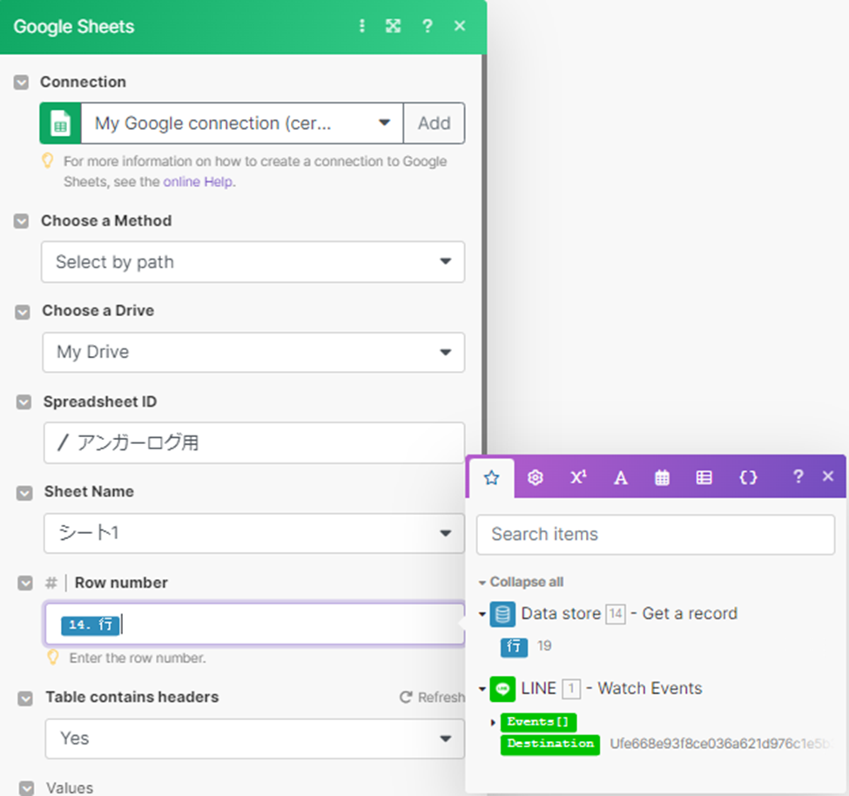This screenshot has height=796, width=849.
Task: Open the starred items tab in mapping panel
Action: [x=492, y=477]
